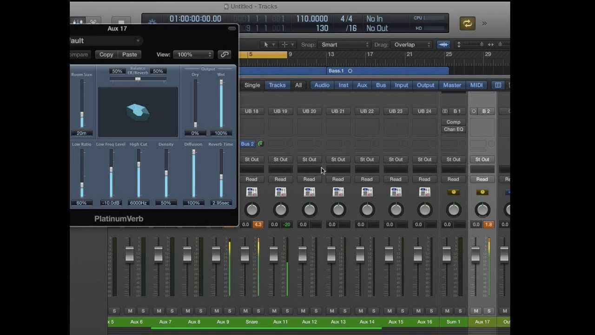Image resolution: width=595 pixels, height=335 pixels.
Task: Mute the Snare channel
Action: click(x=245, y=311)
